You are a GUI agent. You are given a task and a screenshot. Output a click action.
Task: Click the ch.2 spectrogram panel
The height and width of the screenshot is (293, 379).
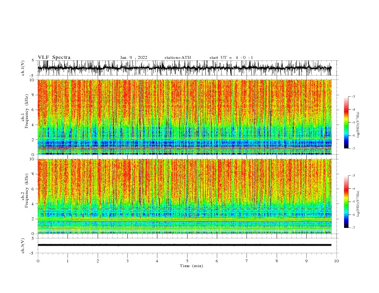(x=184, y=196)
